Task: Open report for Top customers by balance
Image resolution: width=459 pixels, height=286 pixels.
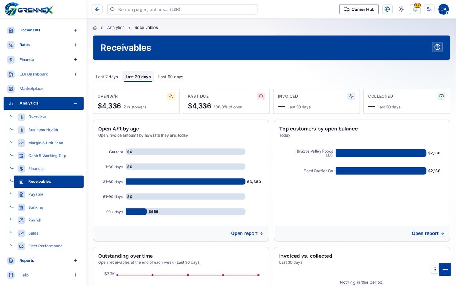Action: (428, 233)
